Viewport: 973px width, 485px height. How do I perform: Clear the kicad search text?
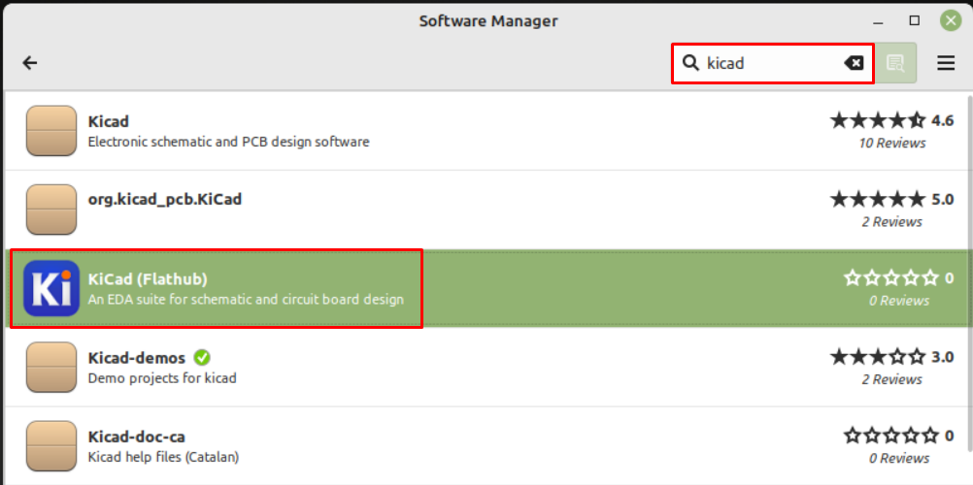click(x=854, y=63)
